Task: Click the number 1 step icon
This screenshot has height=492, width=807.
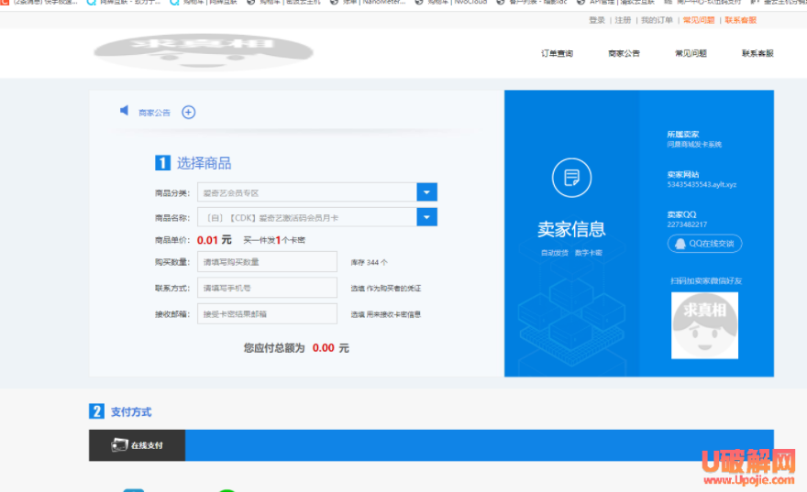Action: [x=162, y=163]
